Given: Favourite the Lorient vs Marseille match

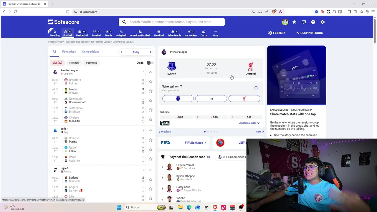Looking at the screenshot, I should [151, 179].
